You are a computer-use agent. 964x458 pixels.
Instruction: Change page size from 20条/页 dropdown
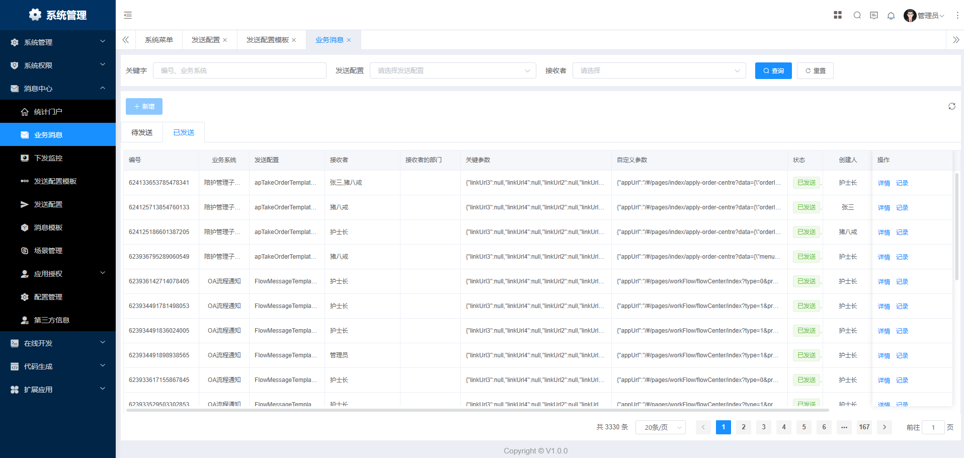coord(660,427)
